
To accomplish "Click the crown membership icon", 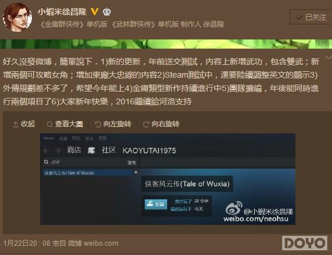I will tap(107, 12).
